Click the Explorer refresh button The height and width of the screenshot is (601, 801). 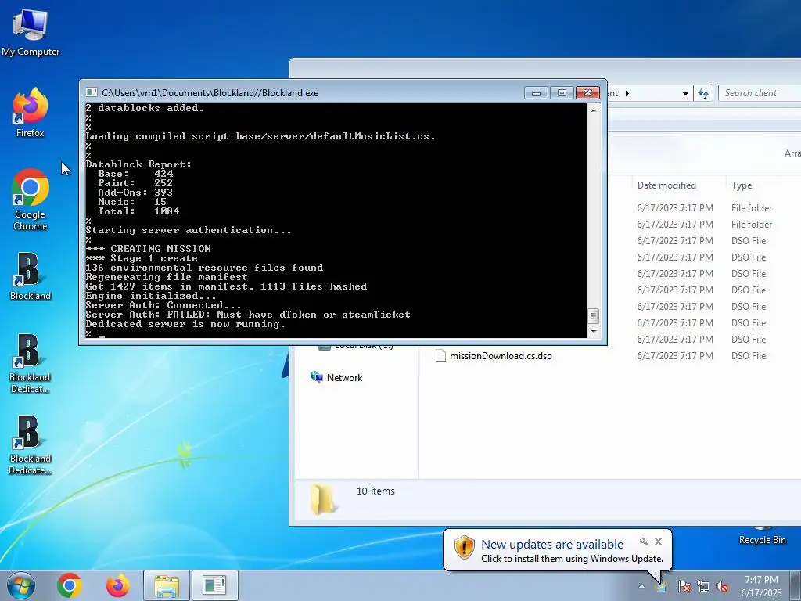point(703,93)
